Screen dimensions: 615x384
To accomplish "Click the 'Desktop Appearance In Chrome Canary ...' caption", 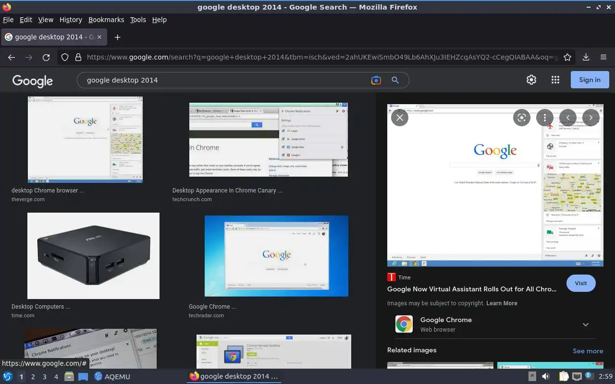I will pos(227,191).
